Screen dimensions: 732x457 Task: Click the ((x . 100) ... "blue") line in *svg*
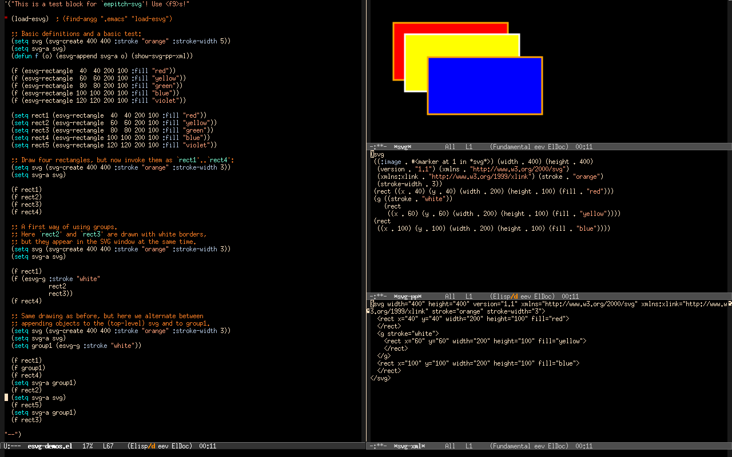click(494, 228)
